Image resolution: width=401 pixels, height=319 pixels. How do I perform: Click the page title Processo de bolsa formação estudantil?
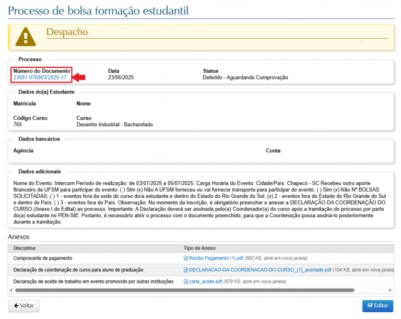tap(99, 10)
